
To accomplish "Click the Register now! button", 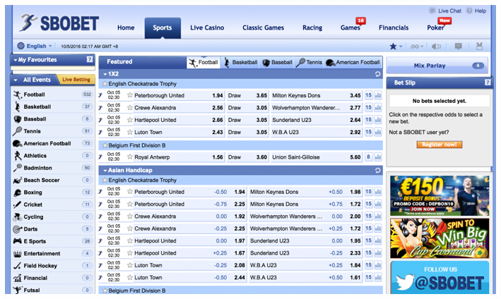I will (439, 145).
